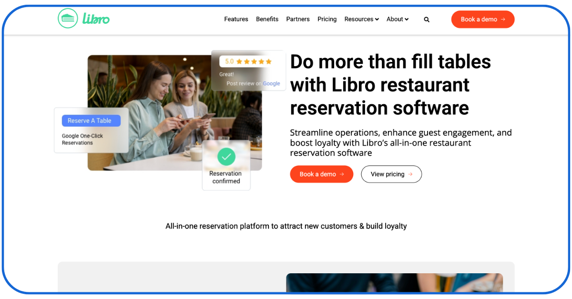Click the Libro logo icon
The image size is (572, 299).
click(68, 19)
